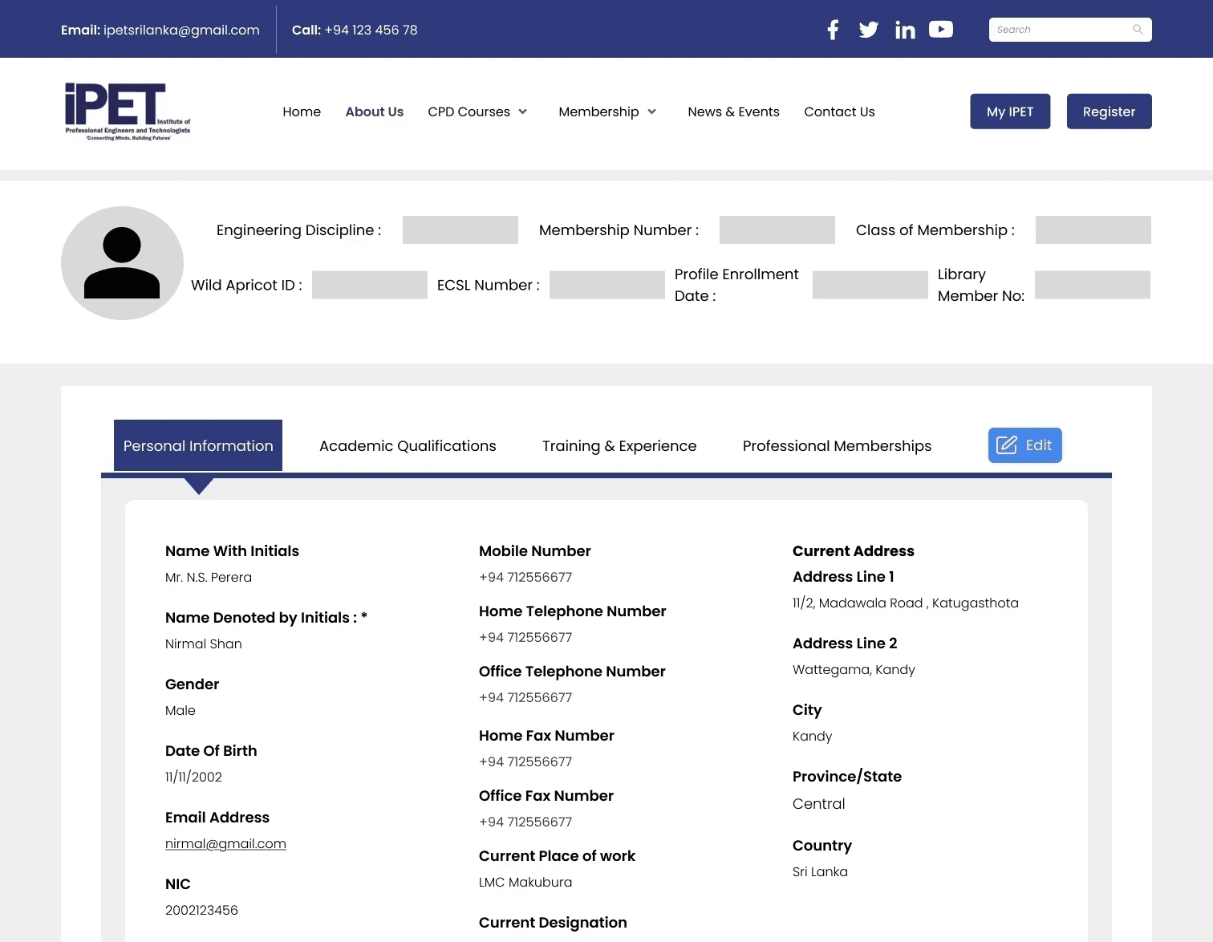Click the Home Telephone Number value
This screenshot has height=942, width=1213.
click(525, 637)
